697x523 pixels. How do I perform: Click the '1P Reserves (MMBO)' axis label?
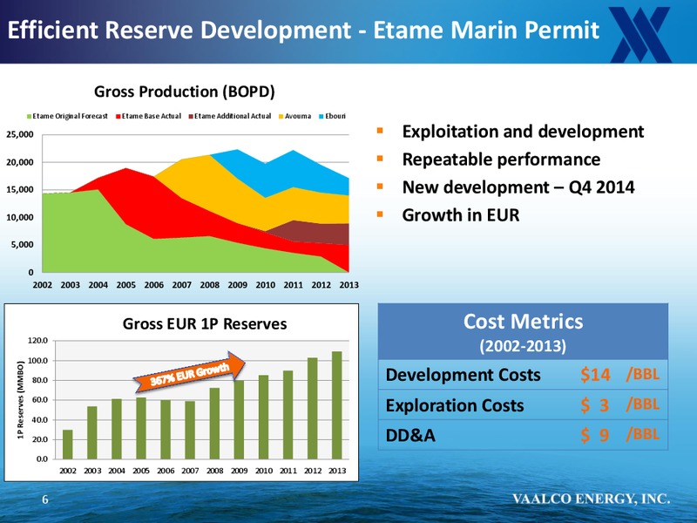[20, 400]
